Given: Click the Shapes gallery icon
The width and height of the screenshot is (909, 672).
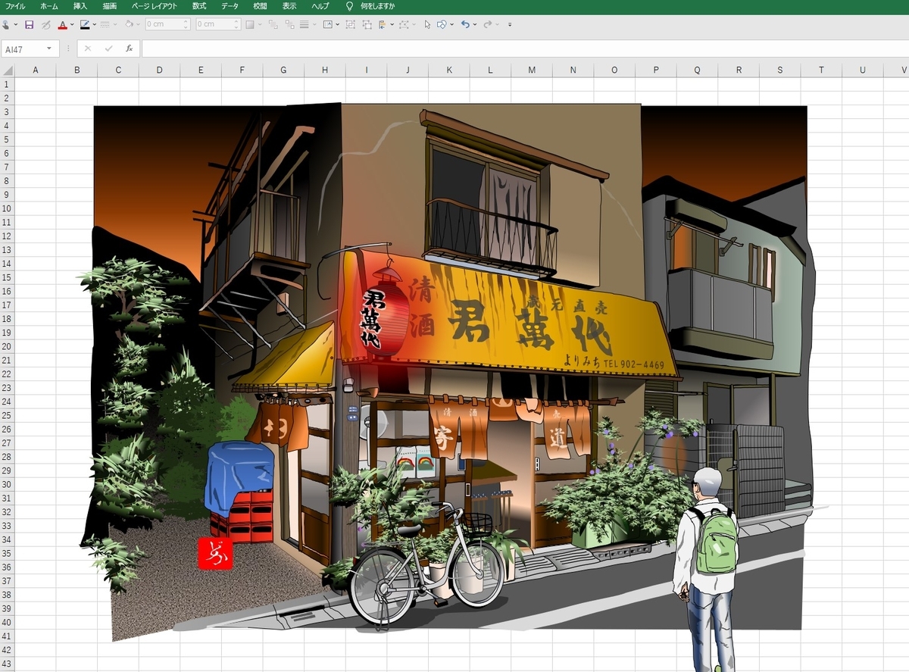Looking at the screenshot, I should tap(441, 24).
